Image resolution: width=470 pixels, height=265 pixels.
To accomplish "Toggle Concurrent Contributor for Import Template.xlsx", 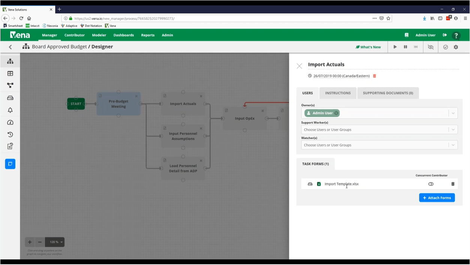I will (431, 184).
